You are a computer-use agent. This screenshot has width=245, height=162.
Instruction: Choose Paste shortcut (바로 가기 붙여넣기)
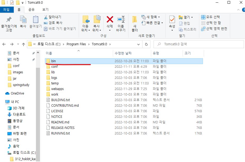pos(60,29)
